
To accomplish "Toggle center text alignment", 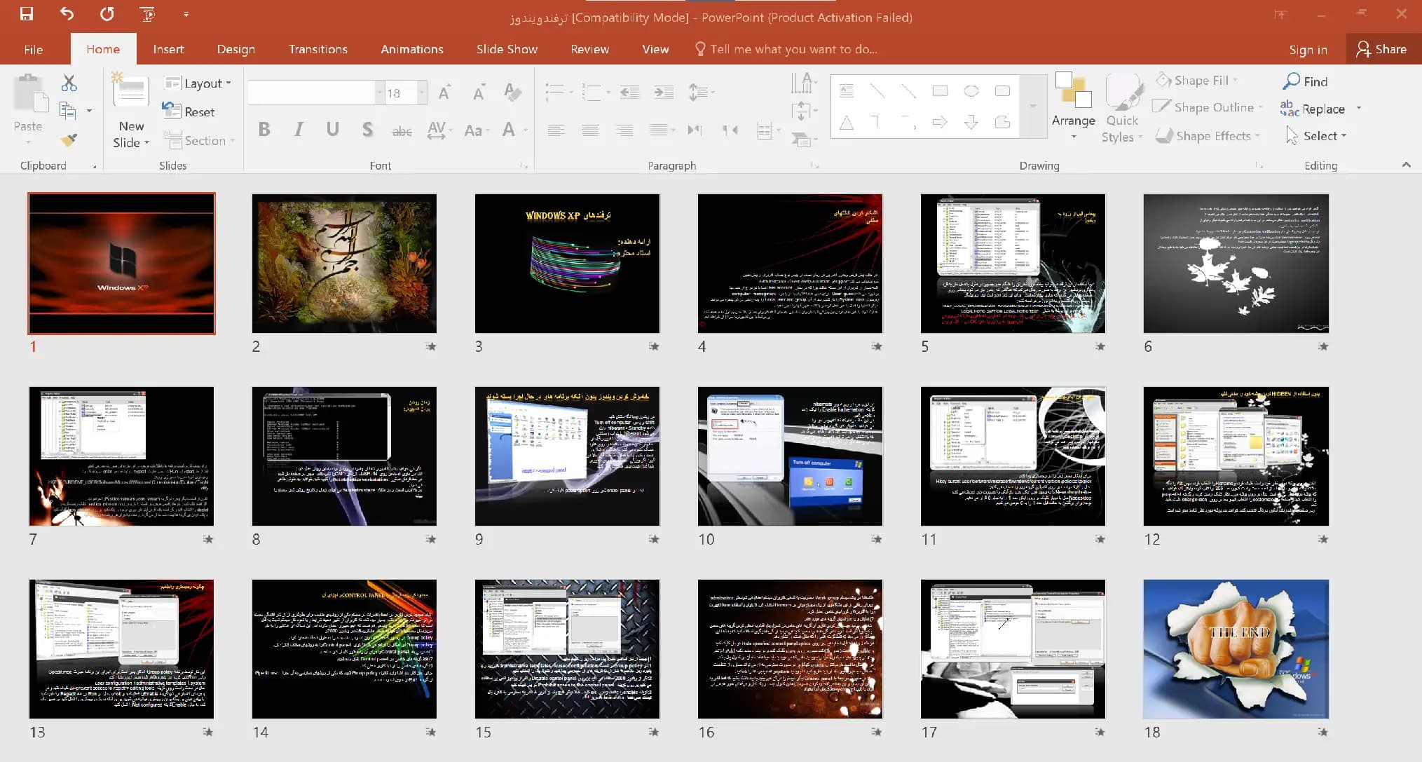I will click(590, 130).
